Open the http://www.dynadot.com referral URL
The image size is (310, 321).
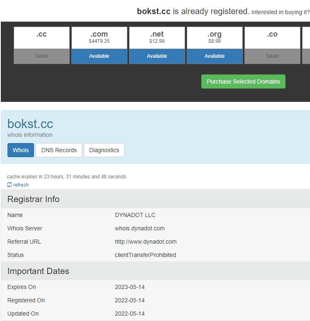(146, 242)
